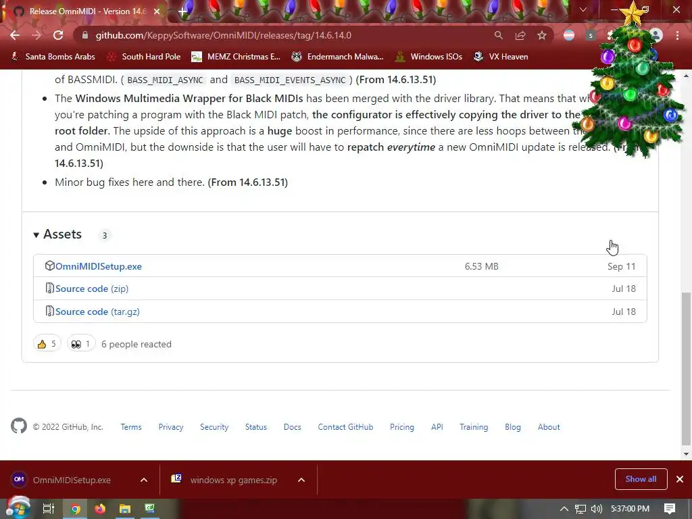Click the eyes reaction
Image resolution: width=692 pixels, height=519 pixels.
pos(81,344)
